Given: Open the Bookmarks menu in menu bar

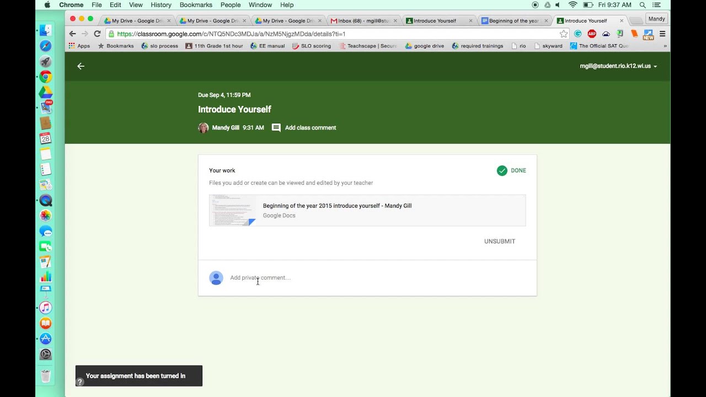Looking at the screenshot, I should (196, 5).
